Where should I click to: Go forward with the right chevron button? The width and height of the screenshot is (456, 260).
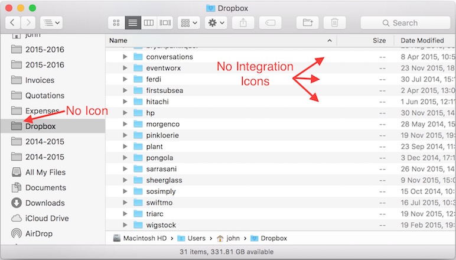[x=28, y=22]
